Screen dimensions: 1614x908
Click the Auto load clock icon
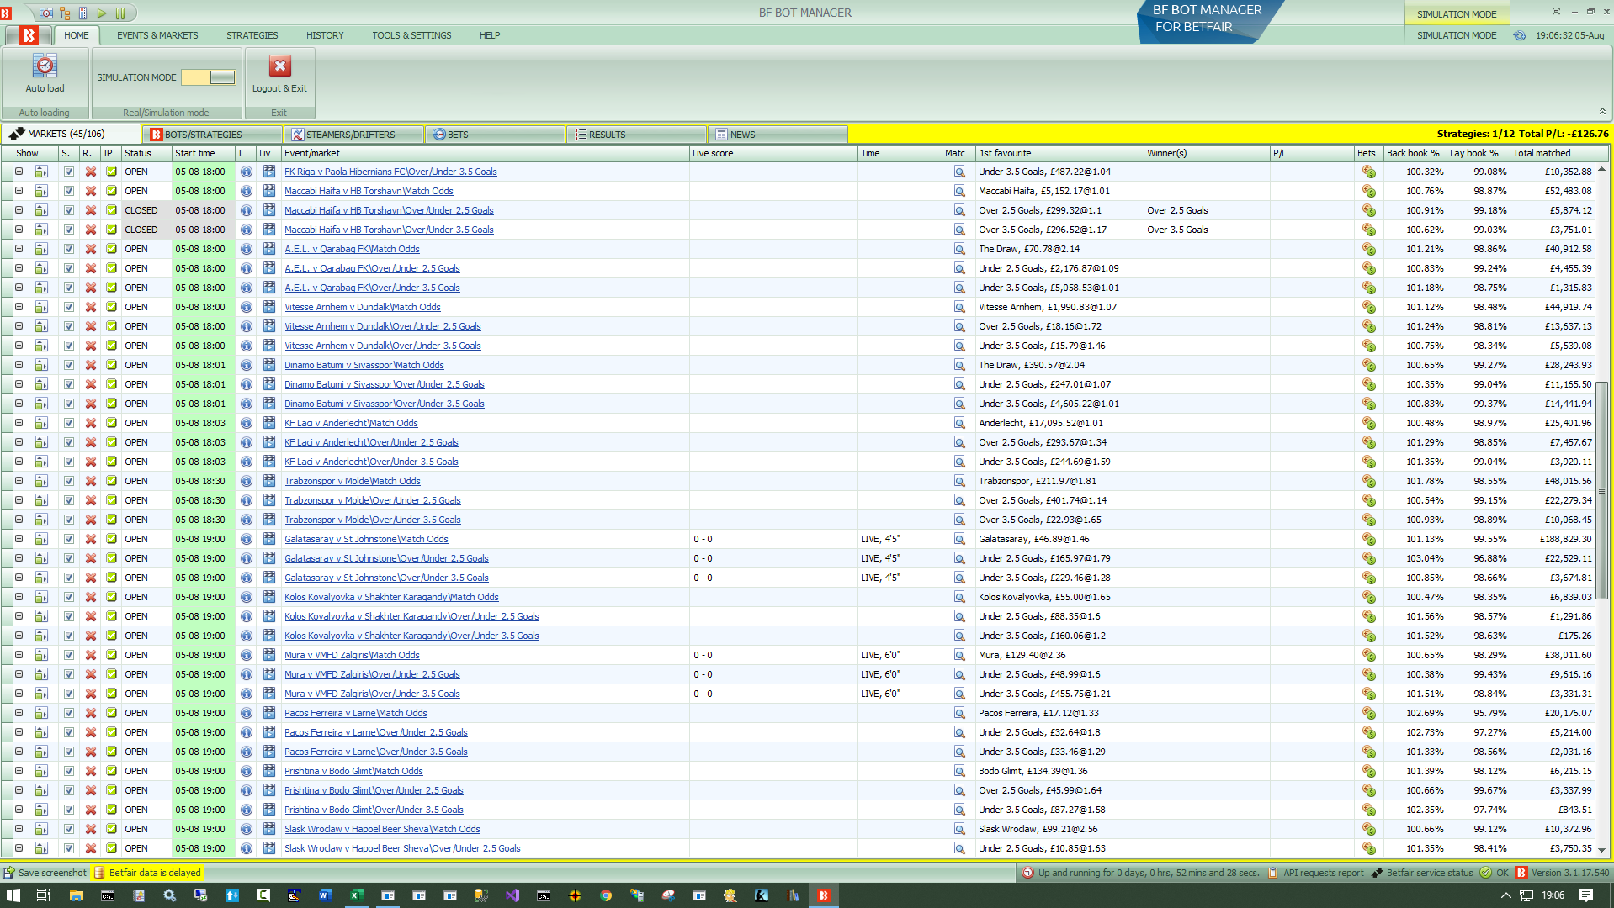[45, 66]
